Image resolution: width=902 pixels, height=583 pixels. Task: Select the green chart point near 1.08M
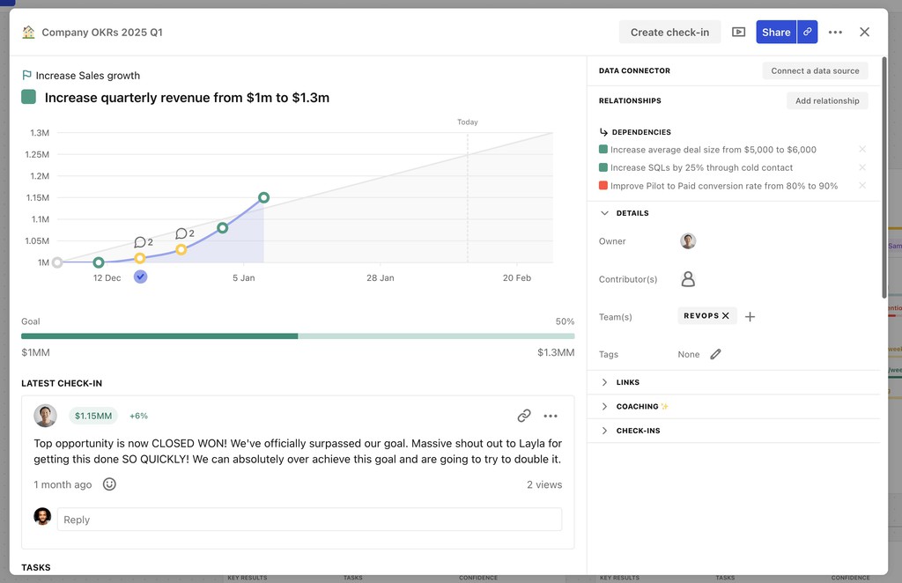[223, 228]
